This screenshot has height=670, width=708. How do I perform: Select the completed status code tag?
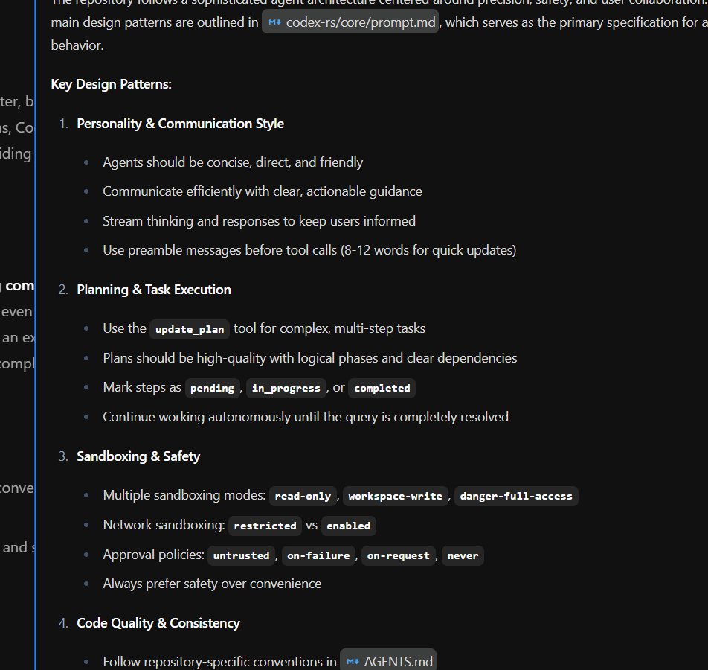tap(382, 388)
